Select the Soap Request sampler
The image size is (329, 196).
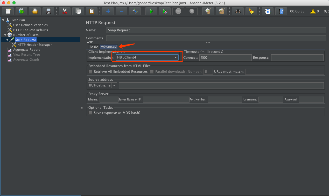coord(26,40)
